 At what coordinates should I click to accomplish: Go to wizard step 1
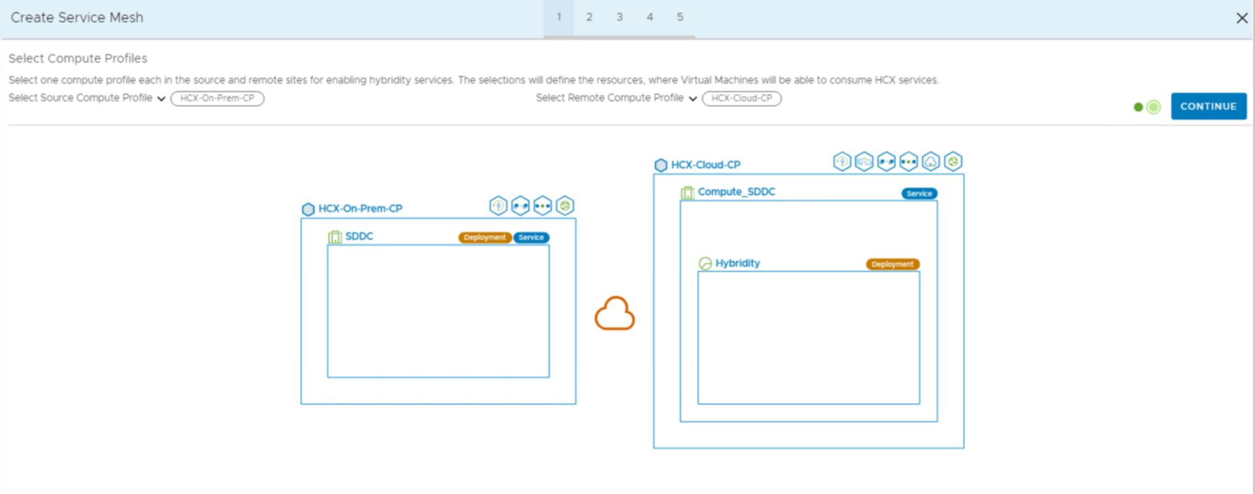pos(559,17)
